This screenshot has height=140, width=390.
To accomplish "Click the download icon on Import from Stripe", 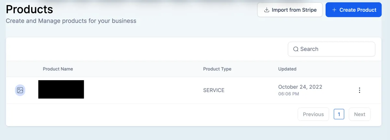I will point(266,10).
